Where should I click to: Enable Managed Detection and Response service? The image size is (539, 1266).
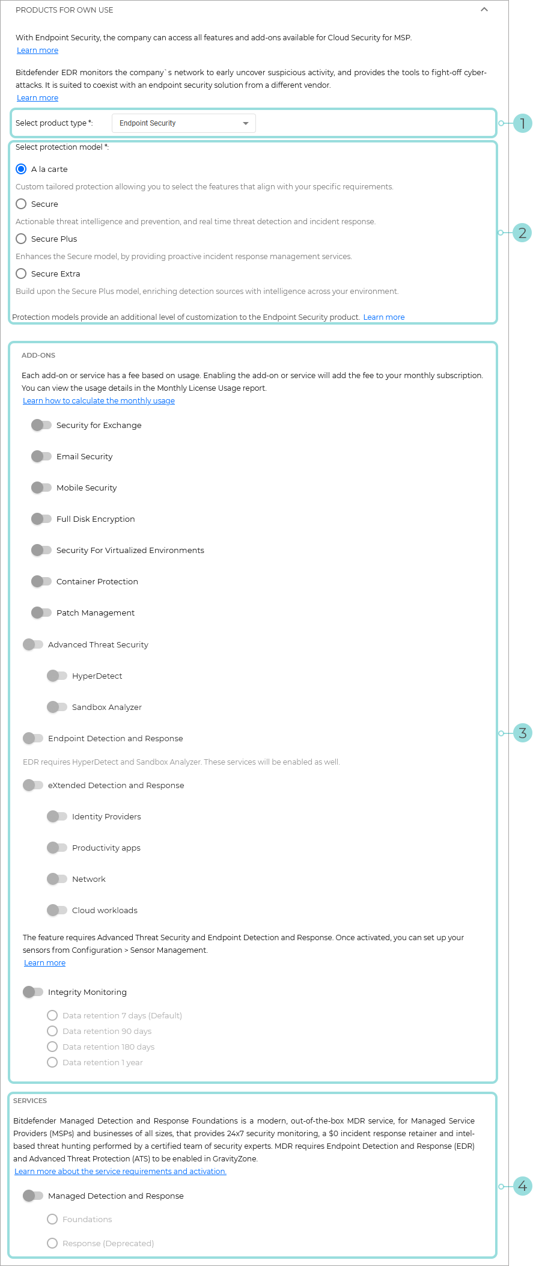tap(34, 1196)
